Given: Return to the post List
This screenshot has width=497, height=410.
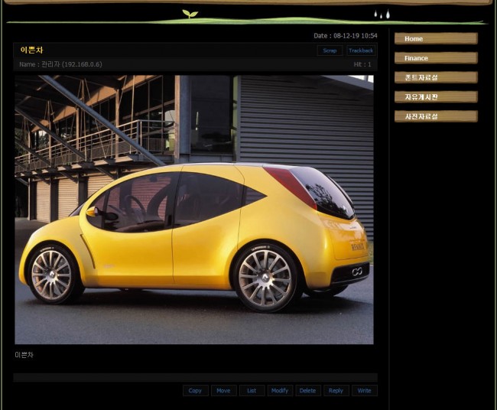Looking at the screenshot, I should pos(252,390).
